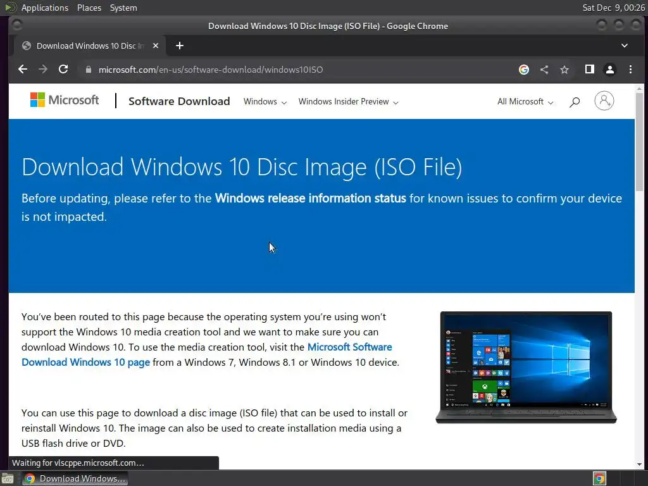Click the browser forward arrow

(x=43, y=70)
